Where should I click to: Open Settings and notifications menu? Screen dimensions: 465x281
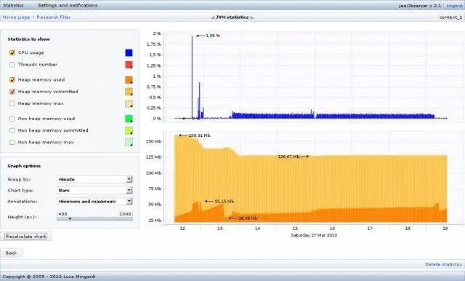point(68,5)
